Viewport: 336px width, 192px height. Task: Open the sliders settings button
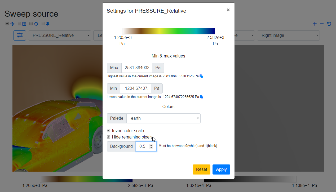20,35
